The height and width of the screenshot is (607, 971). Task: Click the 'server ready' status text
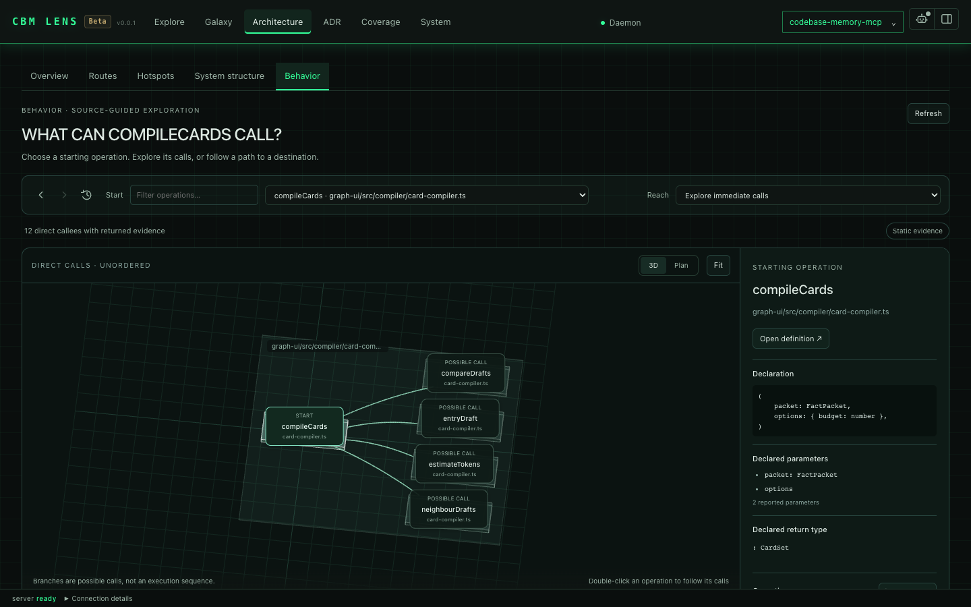pos(34,598)
